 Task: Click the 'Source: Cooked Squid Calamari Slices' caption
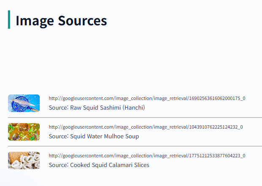point(99,165)
